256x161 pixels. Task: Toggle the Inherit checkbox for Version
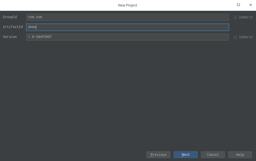coord(235,37)
